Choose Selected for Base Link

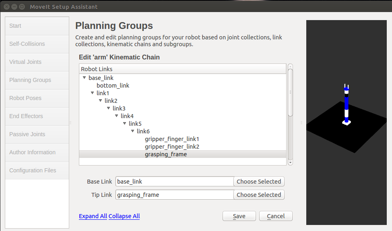[x=259, y=182]
